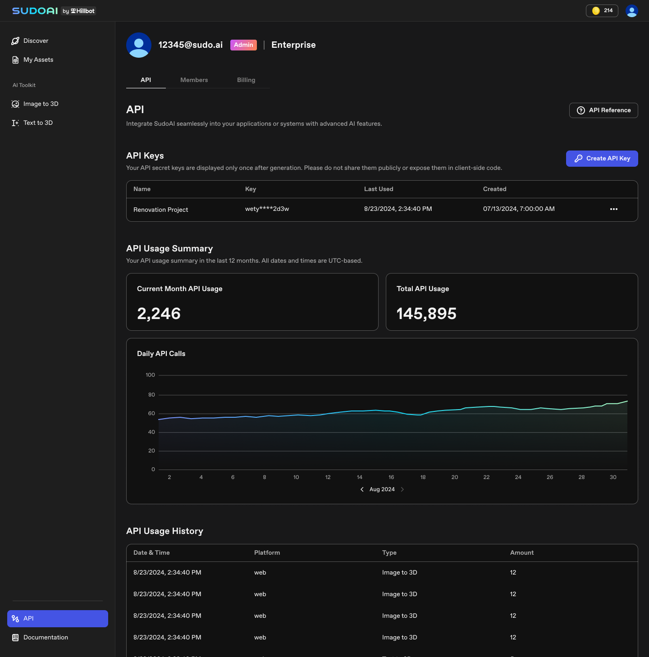Click the Amount column header
The width and height of the screenshot is (649, 657).
pos(522,553)
